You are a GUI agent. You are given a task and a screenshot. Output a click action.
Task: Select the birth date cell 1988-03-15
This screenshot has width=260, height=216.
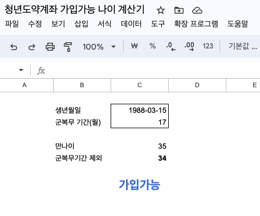point(140,110)
